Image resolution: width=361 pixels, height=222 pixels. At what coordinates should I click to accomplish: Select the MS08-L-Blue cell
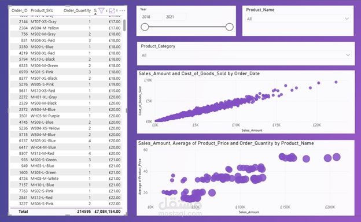(x=42, y=122)
